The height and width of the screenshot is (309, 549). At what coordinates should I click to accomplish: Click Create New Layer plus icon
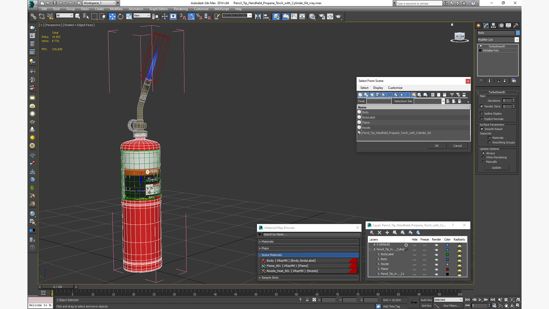coord(387,233)
